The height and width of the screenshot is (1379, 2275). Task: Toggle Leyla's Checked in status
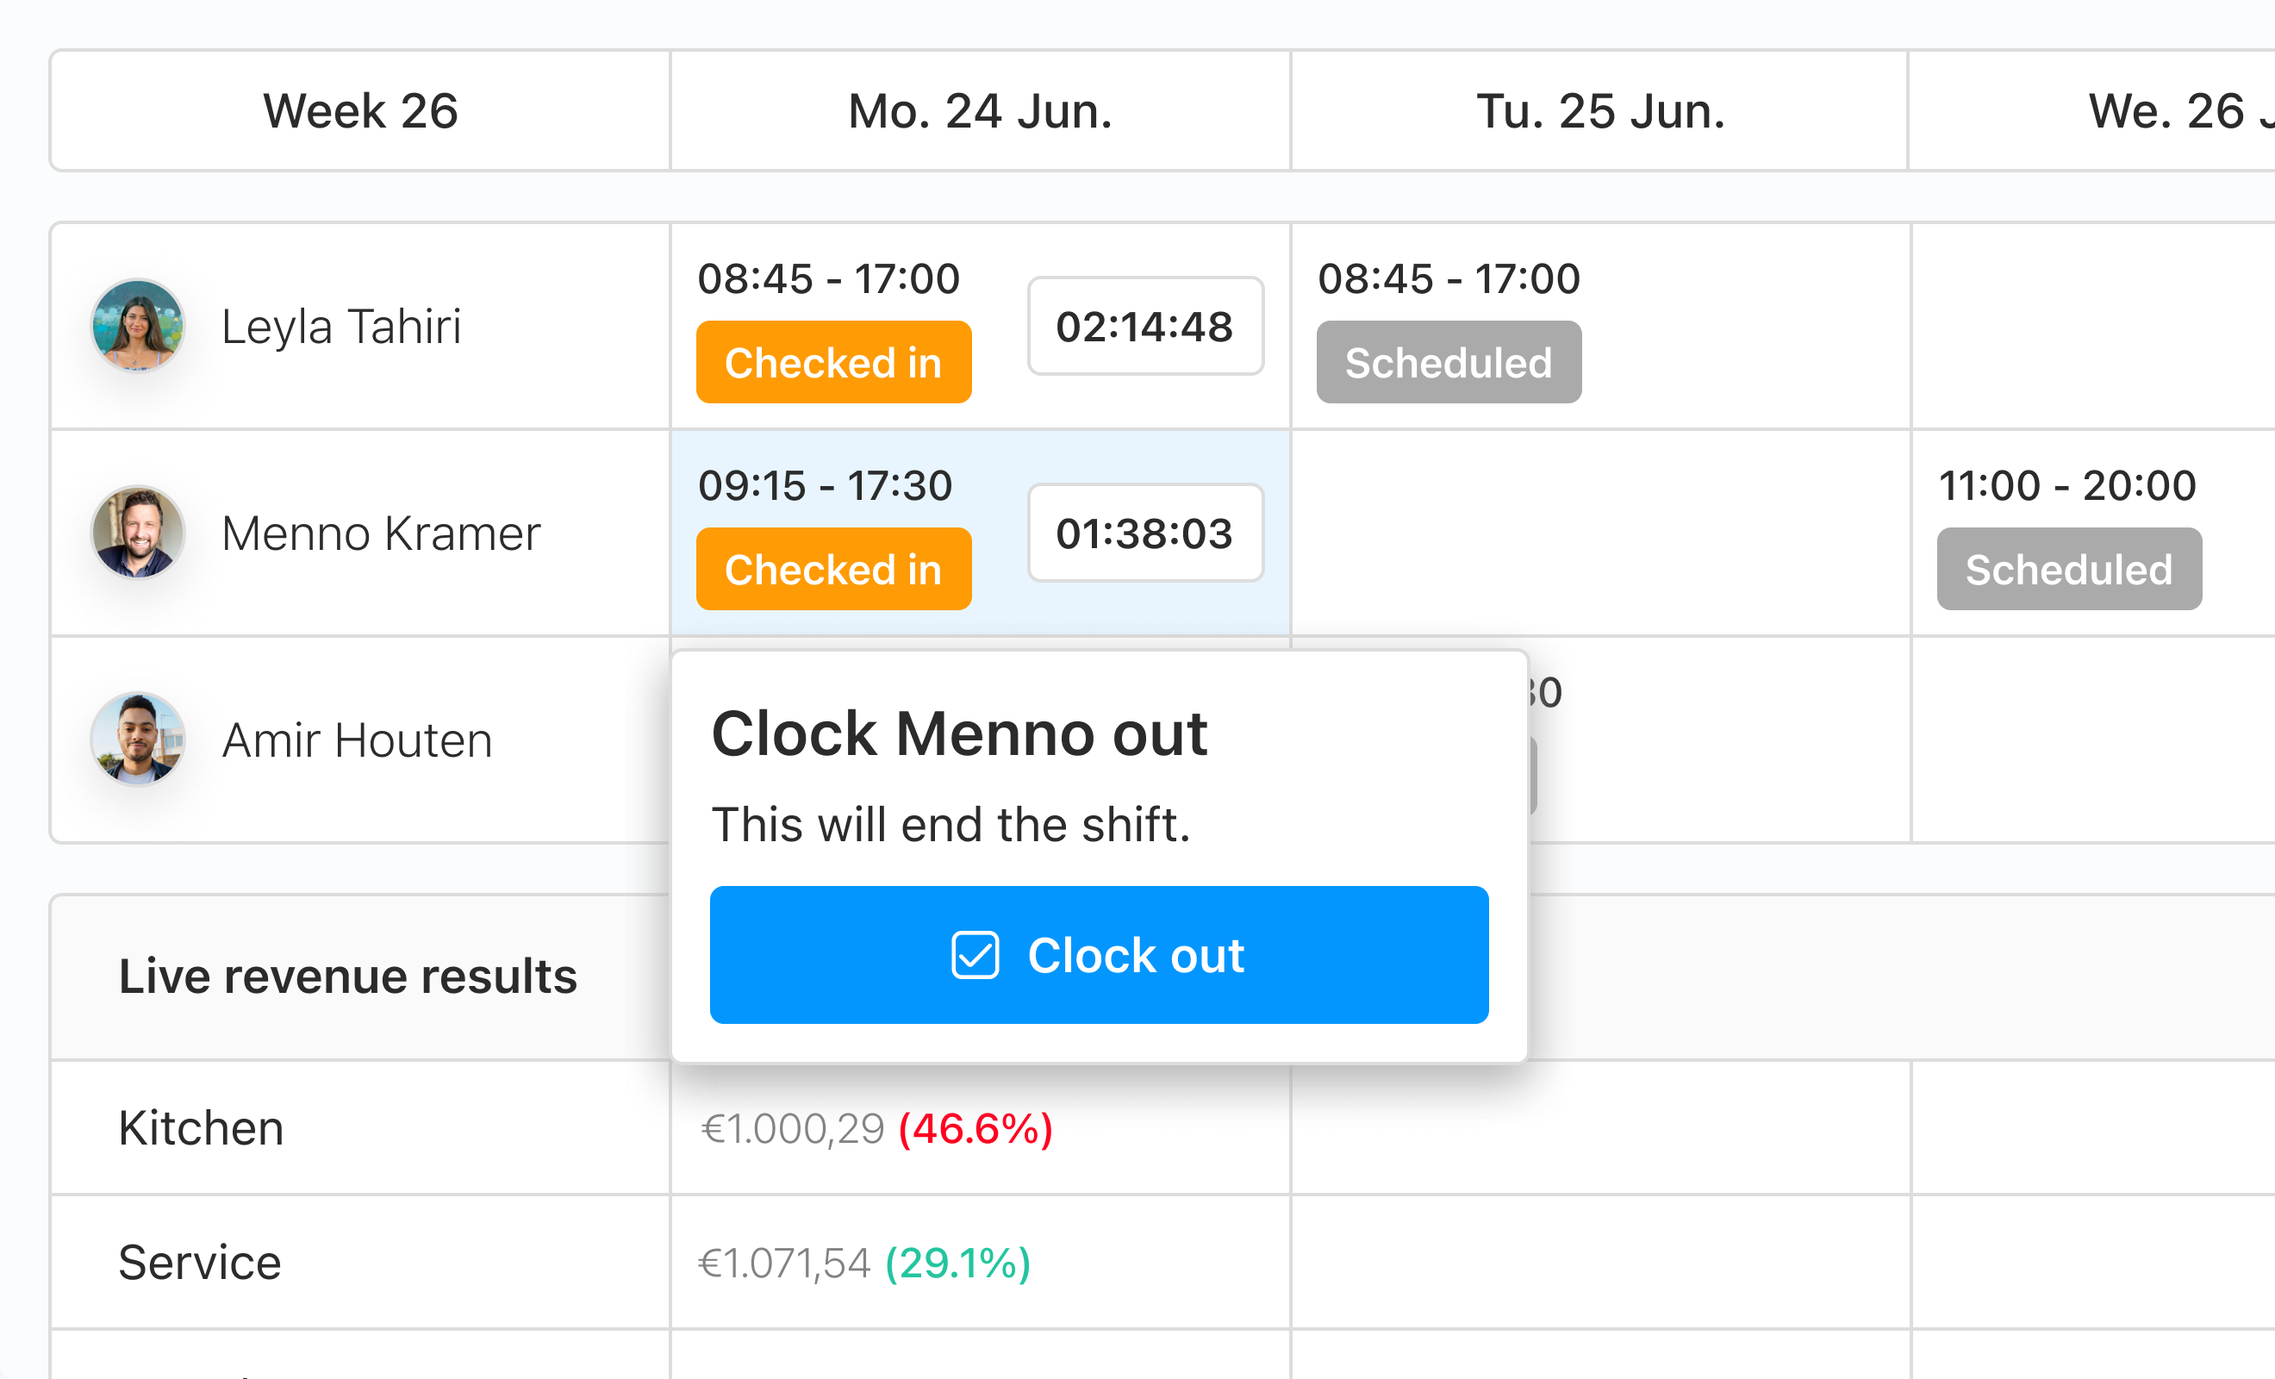(x=832, y=362)
